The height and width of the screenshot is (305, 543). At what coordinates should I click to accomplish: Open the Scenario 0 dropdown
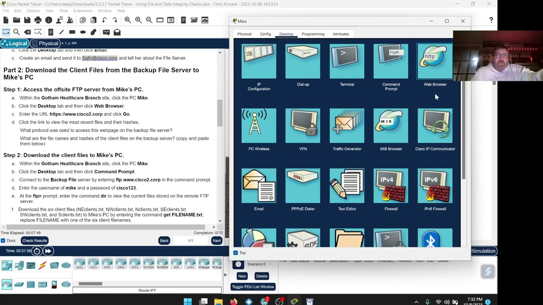click(259, 264)
